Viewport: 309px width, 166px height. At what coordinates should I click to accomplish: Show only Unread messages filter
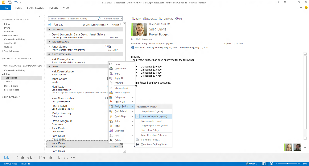59,25
